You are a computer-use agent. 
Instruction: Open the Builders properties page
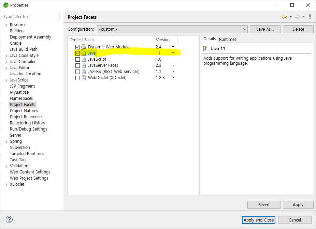(x=17, y=31)
